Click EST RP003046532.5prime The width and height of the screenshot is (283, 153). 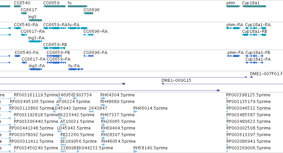coord(248,108)
